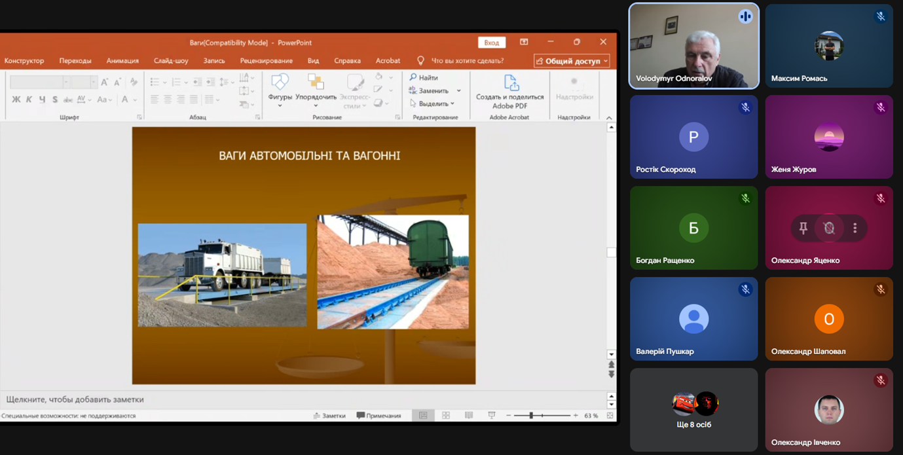Image resolution: width=903 pixels, height=455 pixels.
Task: Open the Slide Show (Слайд-шоу) tab
Action: tap(171, 61)
